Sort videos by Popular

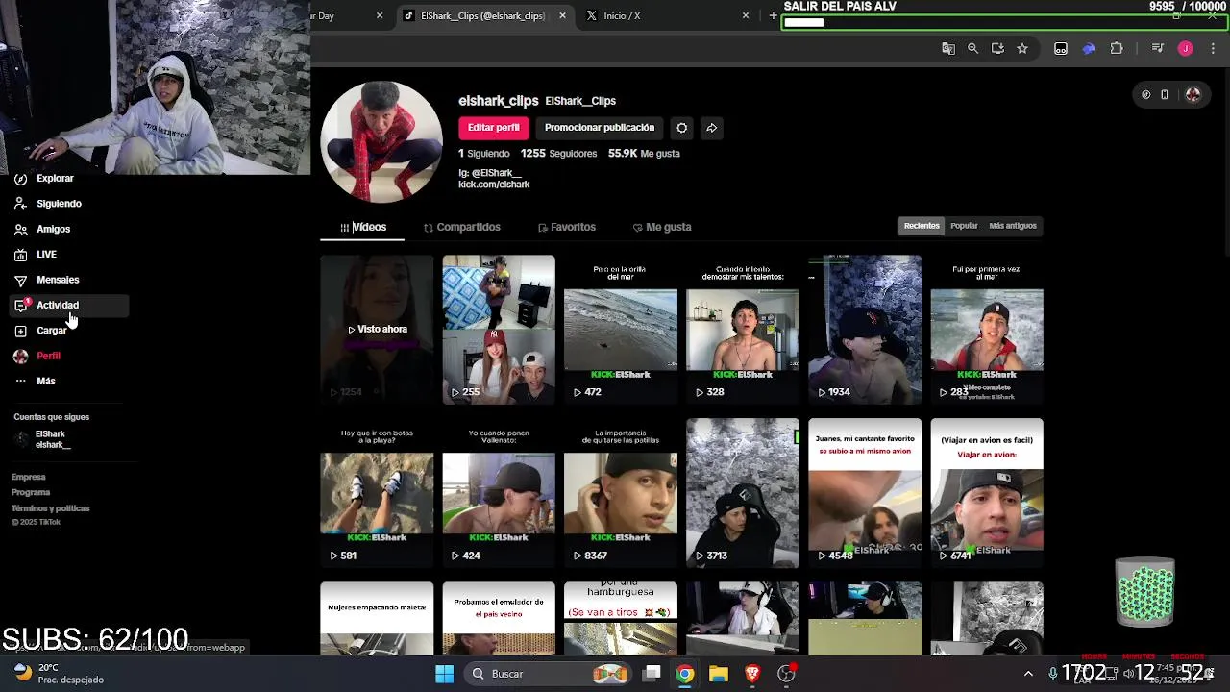964,226
